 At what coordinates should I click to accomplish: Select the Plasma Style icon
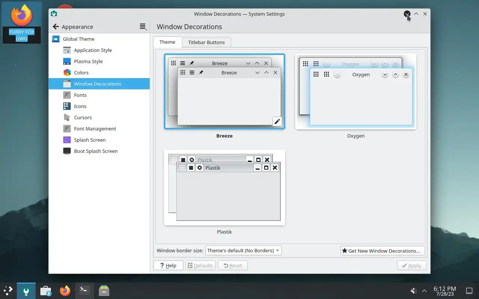coord(67,61)
